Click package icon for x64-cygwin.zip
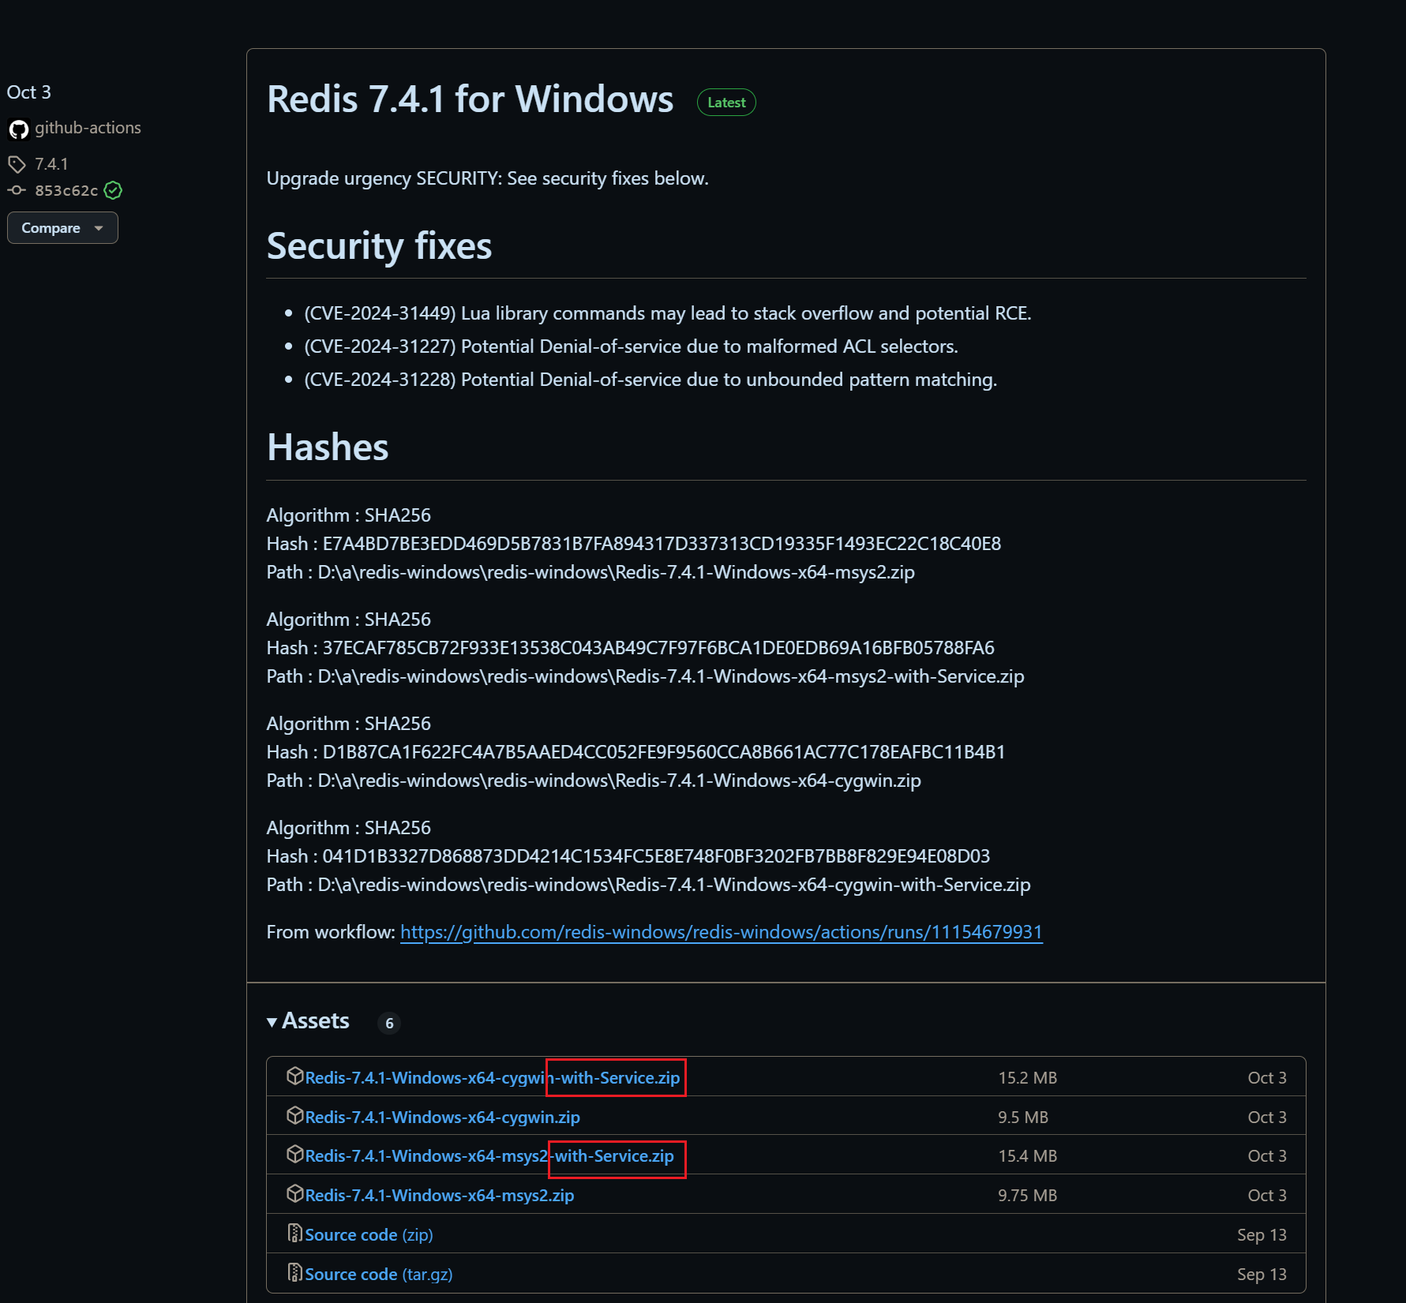 (295, 1116)
